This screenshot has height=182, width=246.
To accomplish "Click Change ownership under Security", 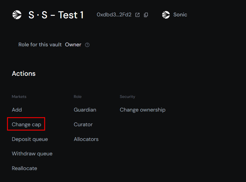I will pyautogui.click(x=143, y=110).
